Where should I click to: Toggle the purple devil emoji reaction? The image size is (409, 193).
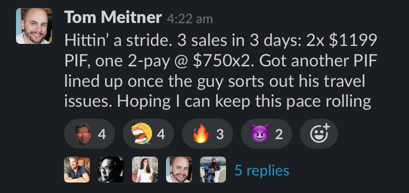point(266,134)
